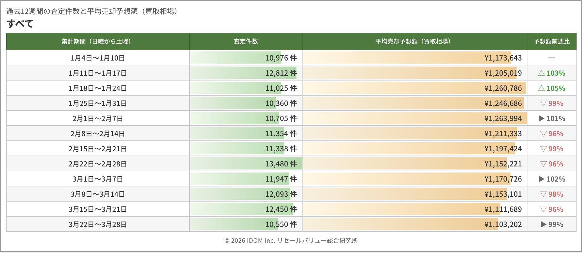The width and height of the screenshot is (582, 253).
Task: Click the red down triangle in 1月25日〜1月31日 row
Action: [x=543, y=103]
